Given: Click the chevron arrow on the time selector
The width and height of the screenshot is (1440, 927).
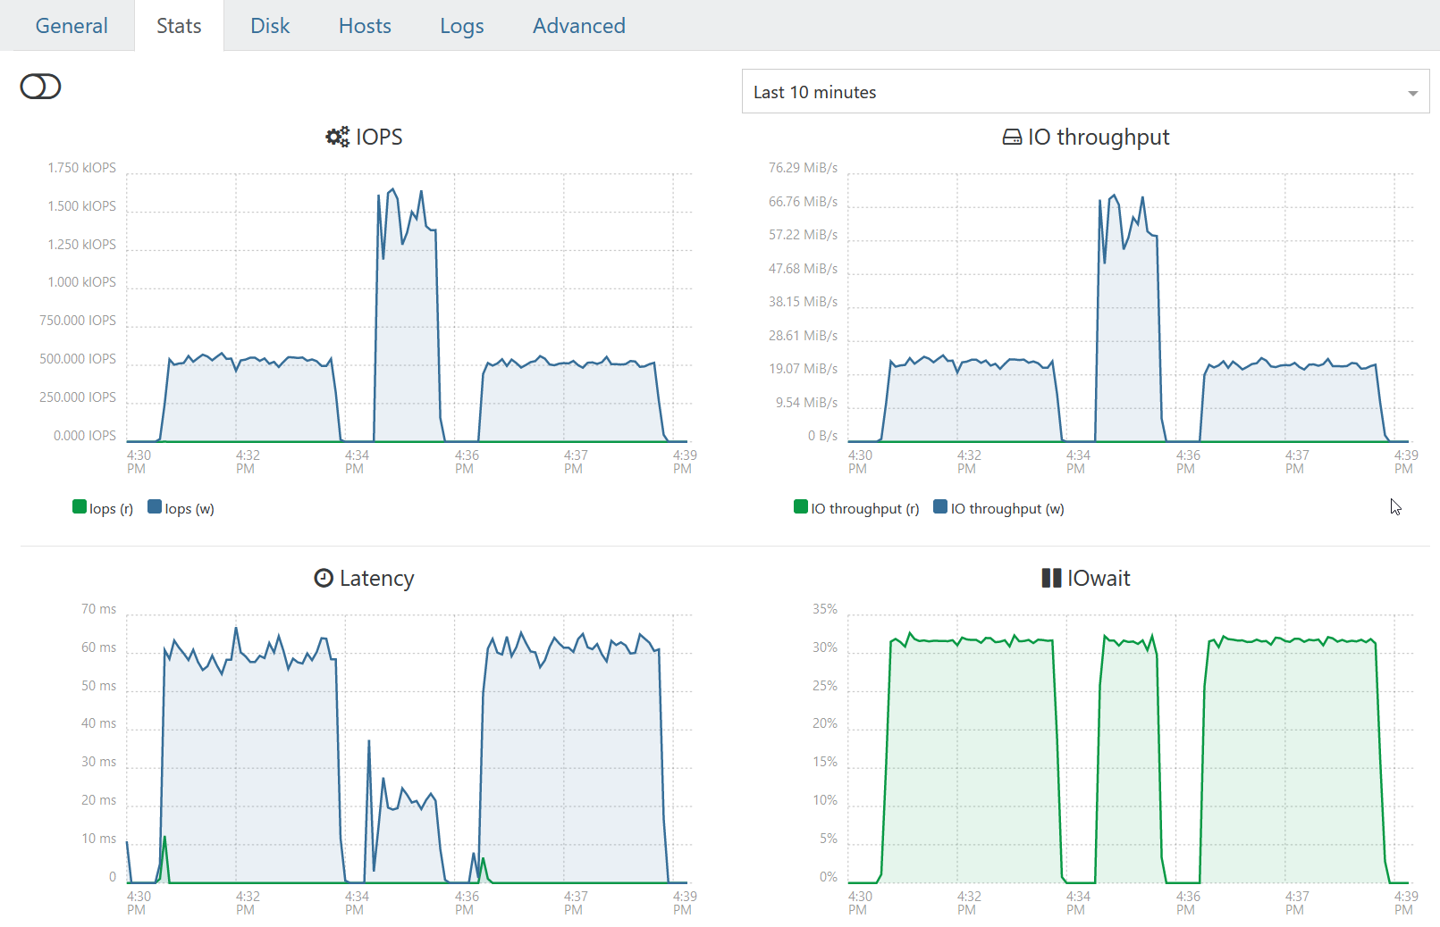Looking at the screenshot, I should (x=1413, y=91).
